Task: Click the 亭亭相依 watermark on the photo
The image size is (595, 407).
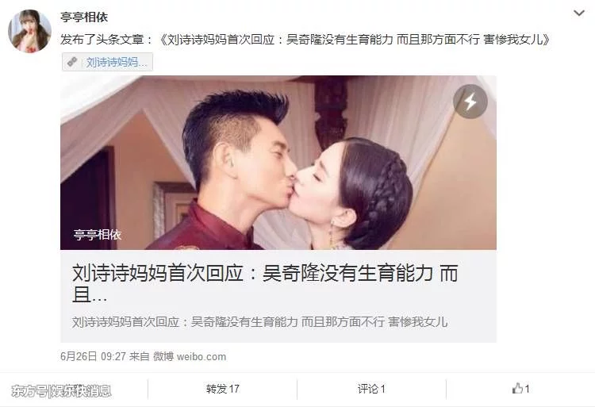Action: 98,235
